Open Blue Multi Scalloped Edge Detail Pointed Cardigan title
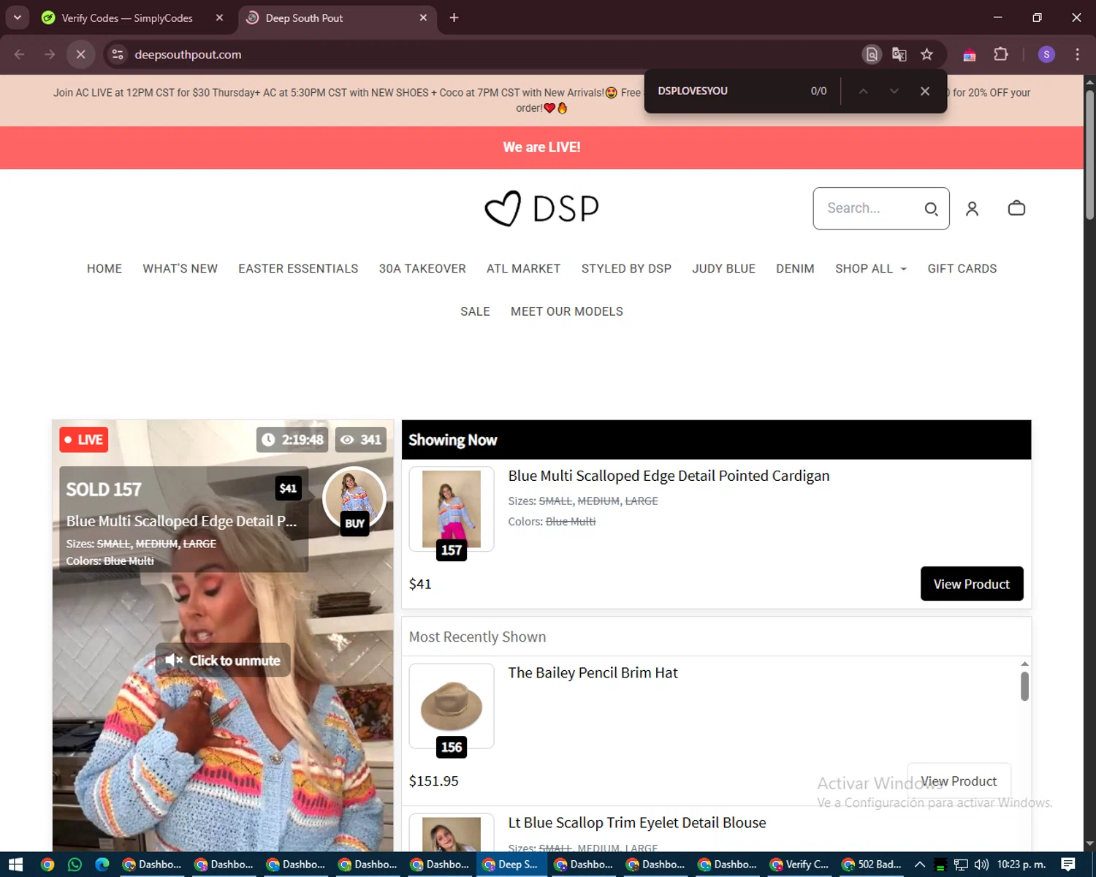The image size is (1096, 877). [669, 476]
